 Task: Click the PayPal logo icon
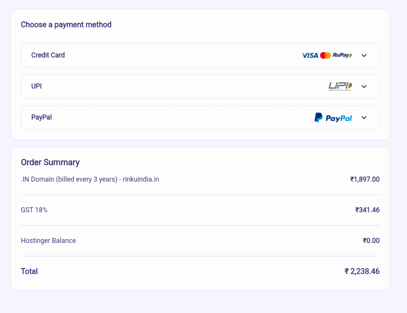(333, 118)
